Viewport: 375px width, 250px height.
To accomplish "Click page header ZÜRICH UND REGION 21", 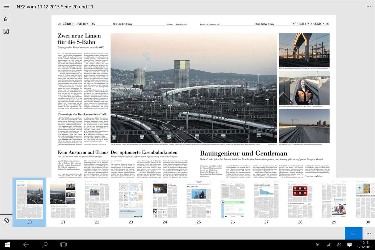I will (x=311, y=24).
